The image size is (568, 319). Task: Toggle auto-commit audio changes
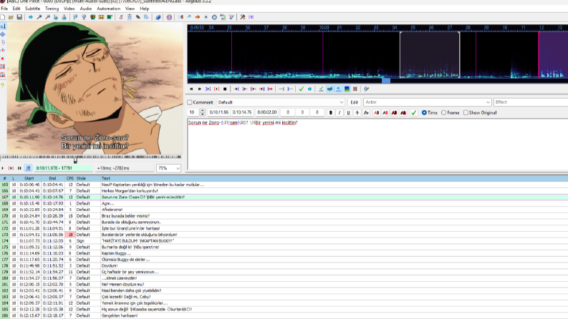(321, 89)
